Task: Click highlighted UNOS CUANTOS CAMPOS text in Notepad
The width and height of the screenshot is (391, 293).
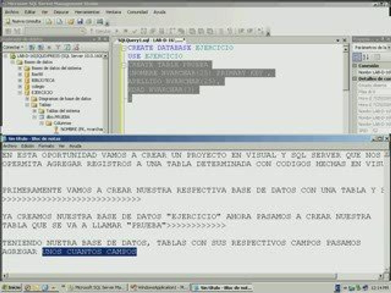Action: click(90, 251)
